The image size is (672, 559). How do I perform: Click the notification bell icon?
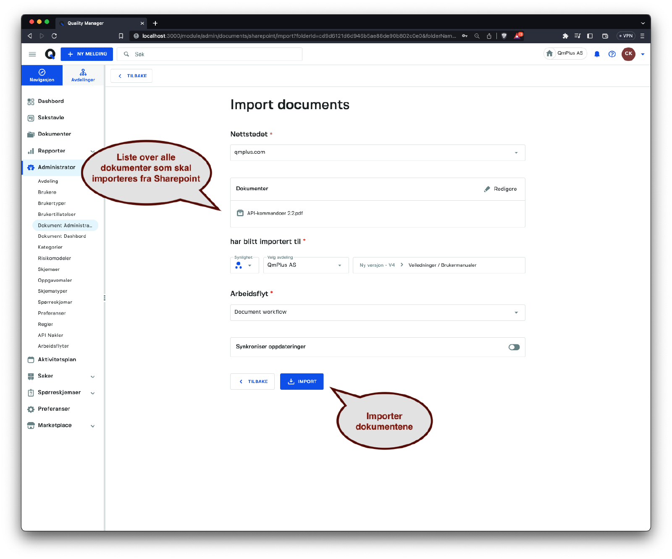tap(597, 54)
